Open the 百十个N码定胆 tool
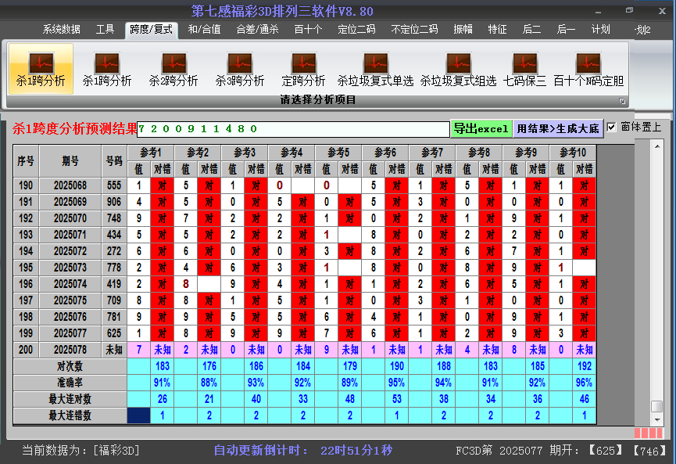Screen dimensions: 676x464 click(x=588, y=63)
